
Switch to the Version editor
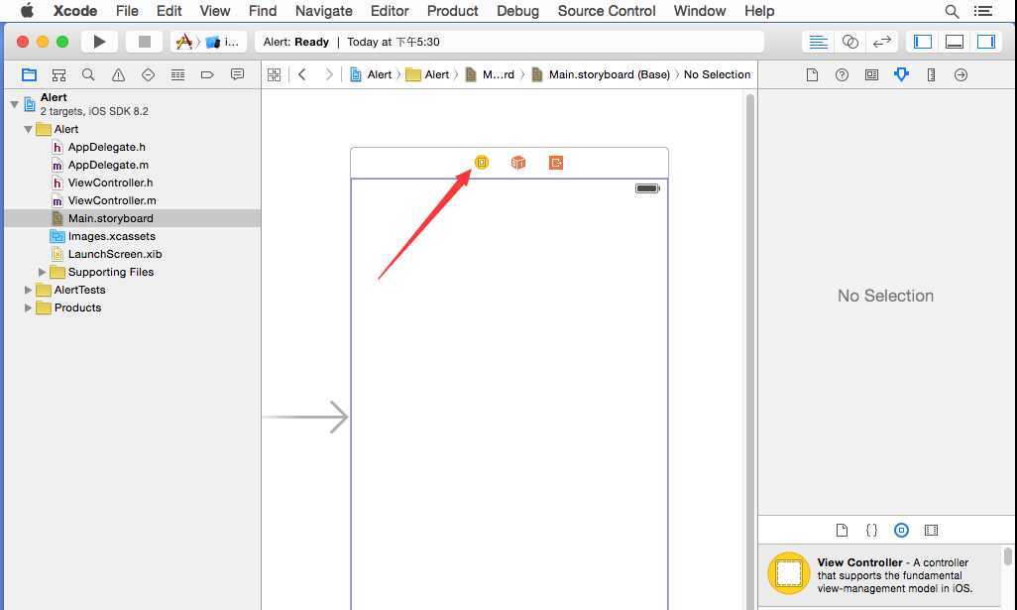pyautogui.click(x=882, y=42)
